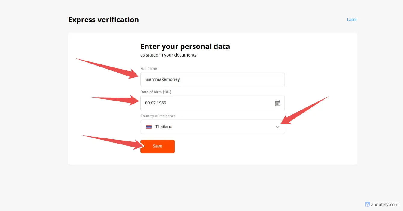Viewport: 403px width, 211px height.
Task: Skip verification with the Later link
Action: tap(351, 20)
